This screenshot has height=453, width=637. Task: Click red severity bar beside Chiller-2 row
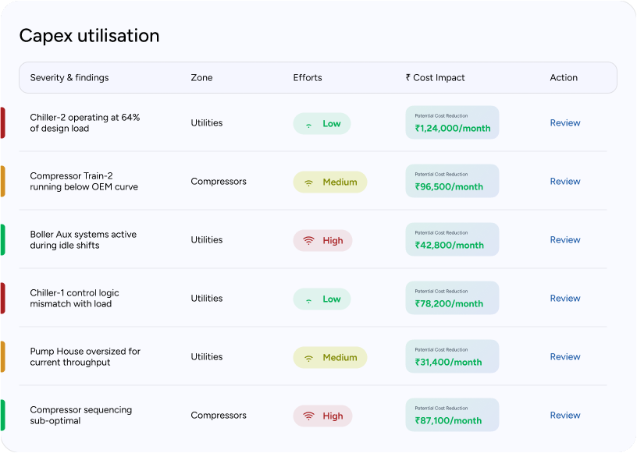tap(2, 123)
